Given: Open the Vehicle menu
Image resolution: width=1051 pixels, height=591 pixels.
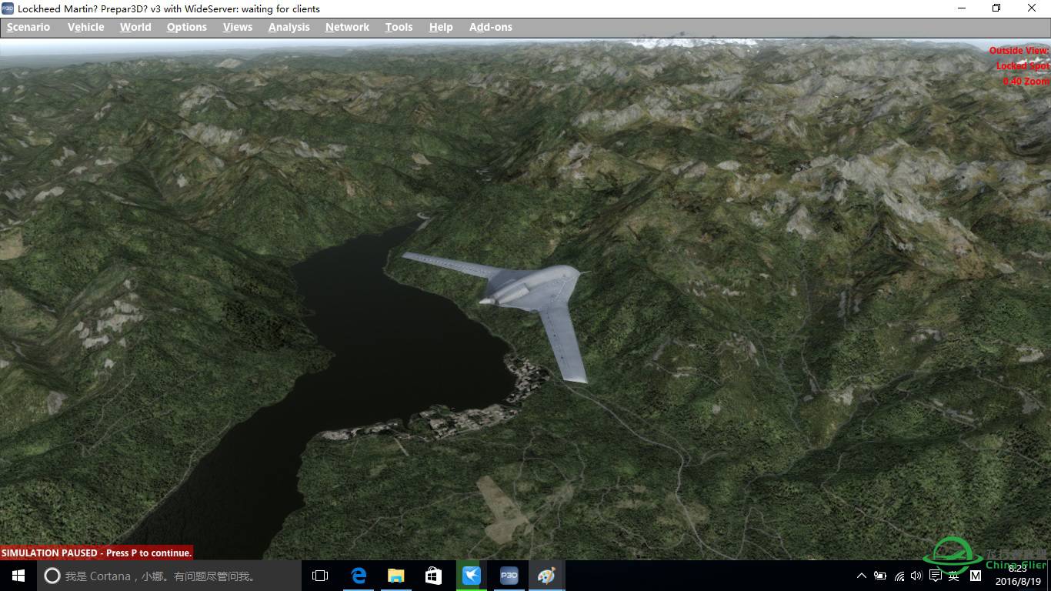Looking at the screenshot, I should 85,27.
